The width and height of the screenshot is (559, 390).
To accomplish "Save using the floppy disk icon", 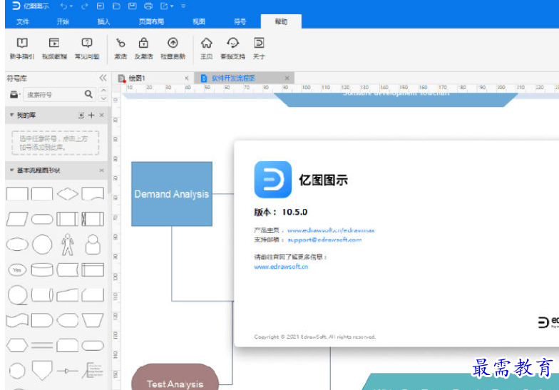I will coord(133,6).
